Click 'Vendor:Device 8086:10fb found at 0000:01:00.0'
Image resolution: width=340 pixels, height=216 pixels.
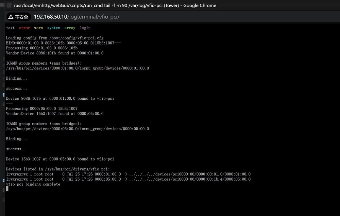(55, 53)
